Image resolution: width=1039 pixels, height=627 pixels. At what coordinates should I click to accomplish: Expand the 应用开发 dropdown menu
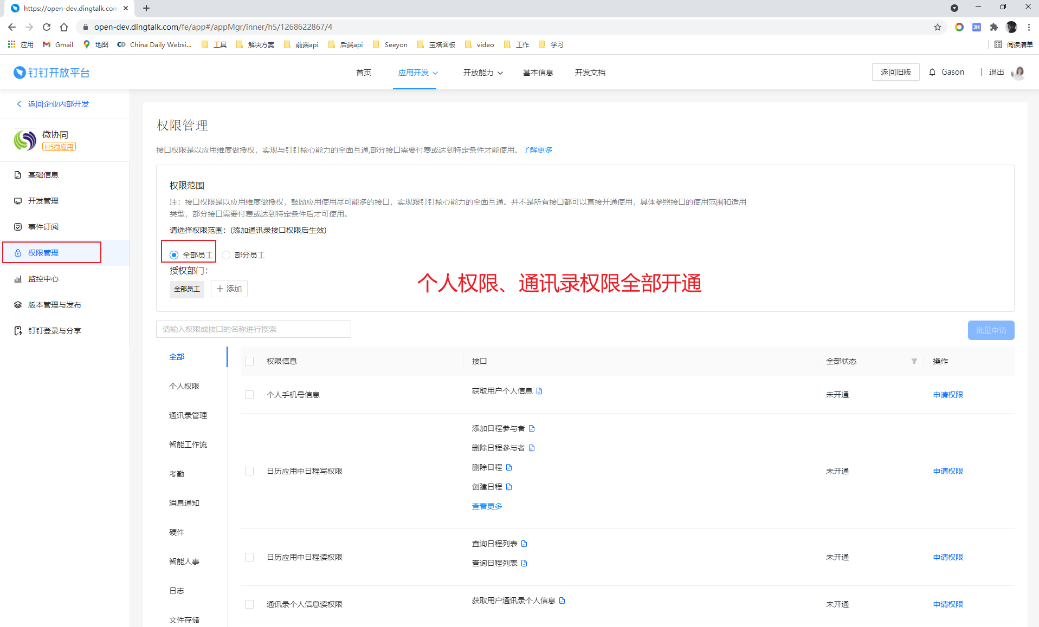(x=417, y=73)
